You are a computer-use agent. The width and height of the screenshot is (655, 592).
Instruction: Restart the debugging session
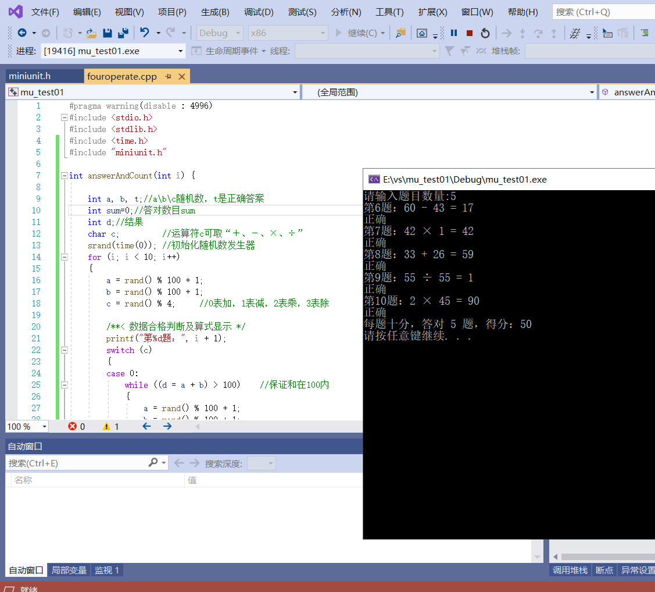click(x=485, y=33)
